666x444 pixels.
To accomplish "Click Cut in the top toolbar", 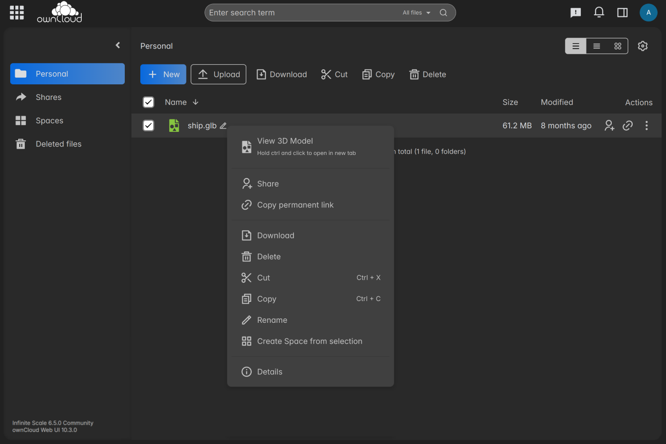I will (x=334, y=74).
